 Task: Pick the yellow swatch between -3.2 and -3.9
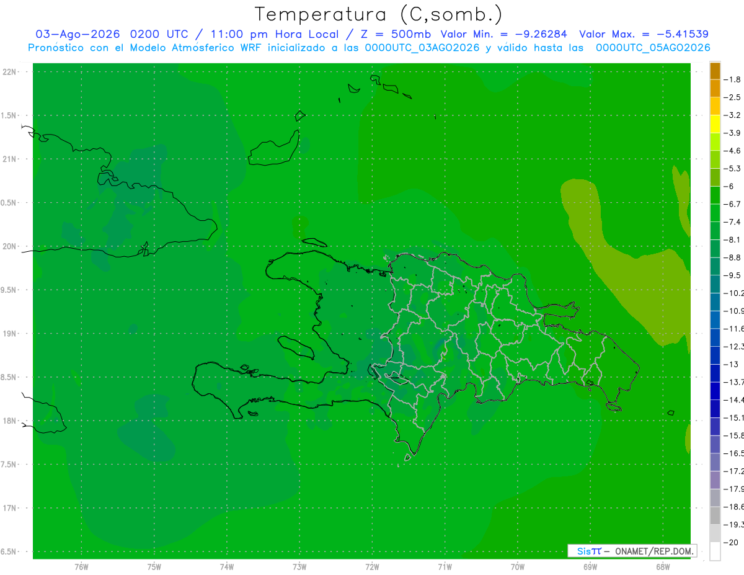pyautogui.click(x=715, y=124)
